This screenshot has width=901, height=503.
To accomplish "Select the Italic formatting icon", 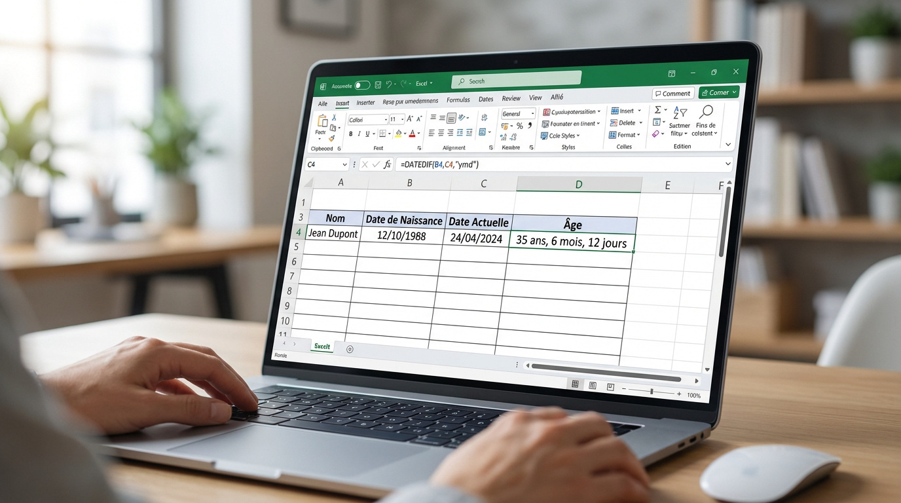I will click(359, 133).
